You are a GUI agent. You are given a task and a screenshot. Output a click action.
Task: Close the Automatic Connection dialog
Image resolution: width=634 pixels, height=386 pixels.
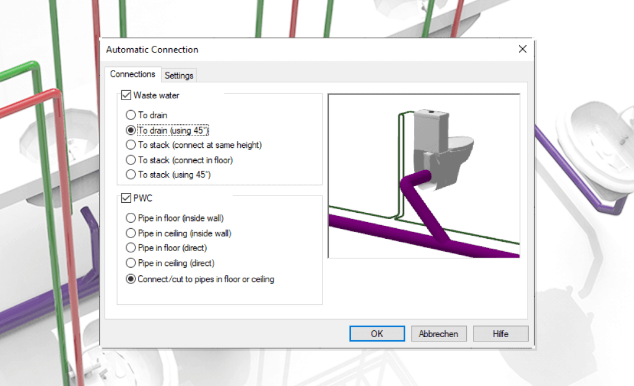point(522,49)
